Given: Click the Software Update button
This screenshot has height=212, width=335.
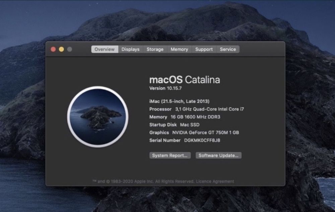Looking at the screenshot, I should click(x=218, y=155).
